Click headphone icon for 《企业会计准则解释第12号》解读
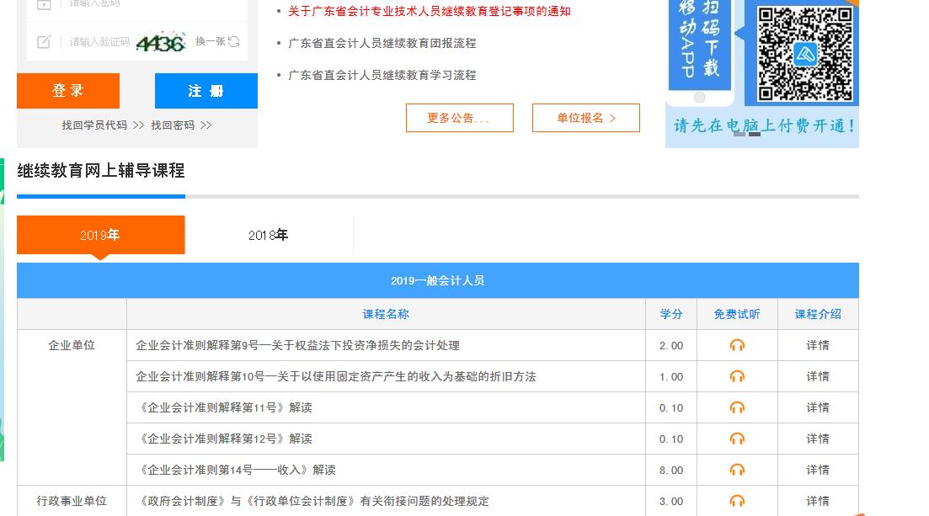The width and height of the screenshot is (929, 516). tap(737, 439)
